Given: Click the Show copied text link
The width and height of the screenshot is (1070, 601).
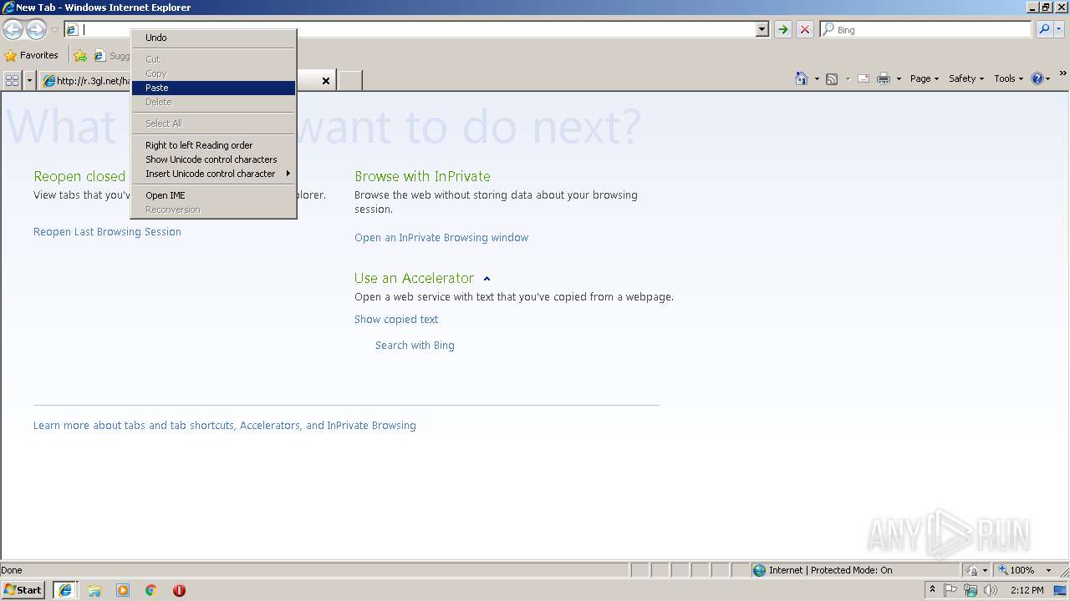Looking at the screenshot, I should click(x=396, y=320).
